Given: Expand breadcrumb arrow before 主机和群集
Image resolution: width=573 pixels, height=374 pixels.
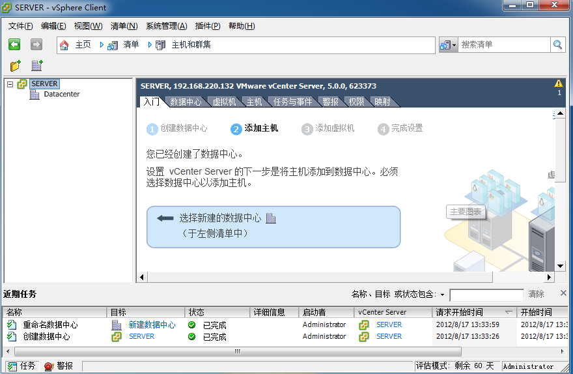Looking at the screenshot, I should click(x=150, y=45).
